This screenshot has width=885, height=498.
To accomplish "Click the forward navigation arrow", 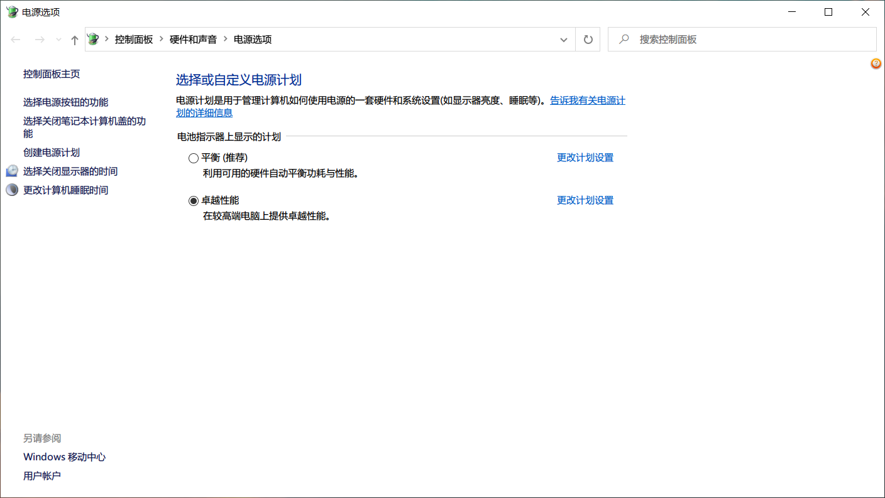I will coord(39,40).
